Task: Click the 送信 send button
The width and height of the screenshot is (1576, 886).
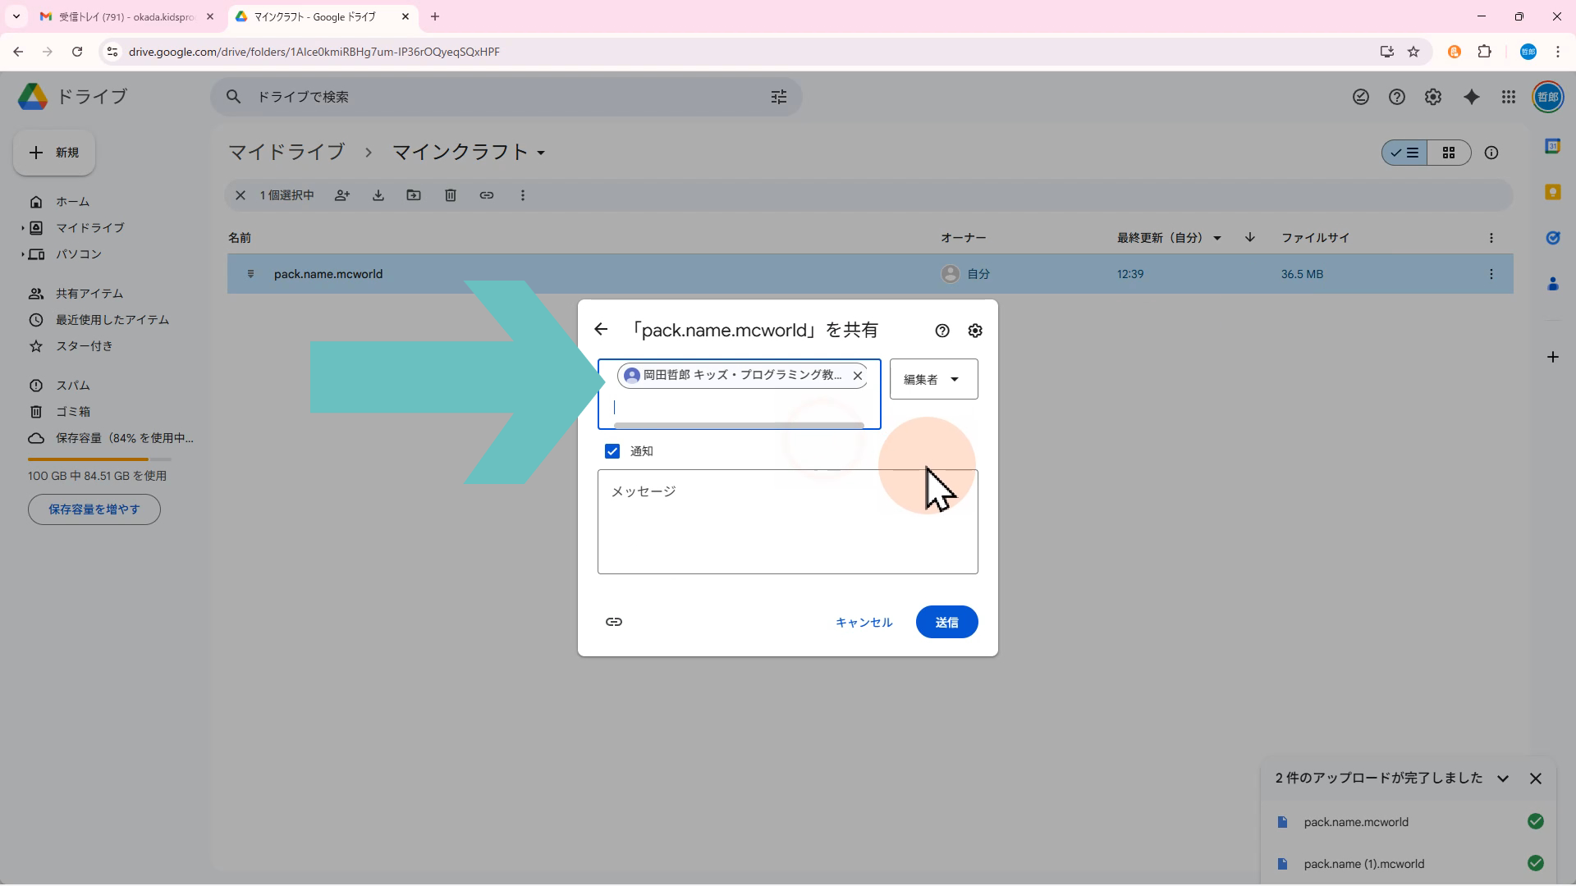Action: 946,622
